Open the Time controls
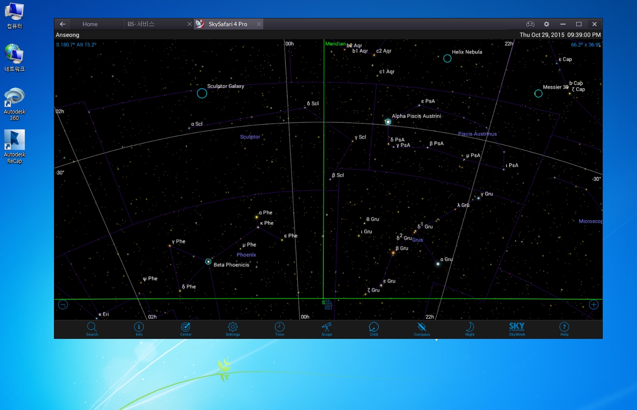The image size is (637, 410). tap(280, 329)
